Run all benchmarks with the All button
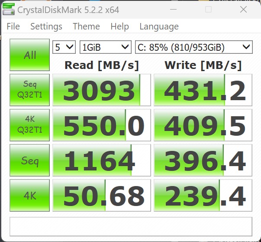Image resolution: width=261 pixels, height=242 pixels. [x=30, y=55]
